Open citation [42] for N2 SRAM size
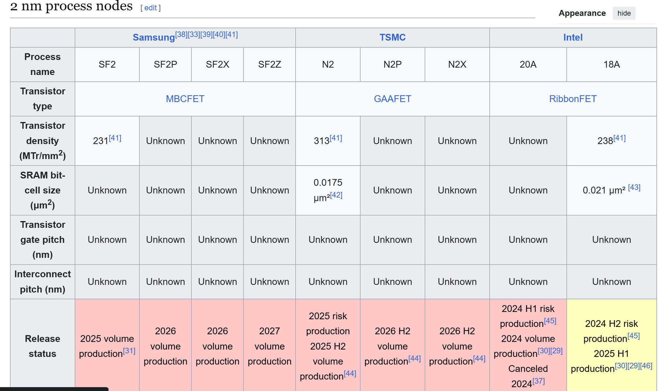The image size is (662, 391). tap(336, 195)
